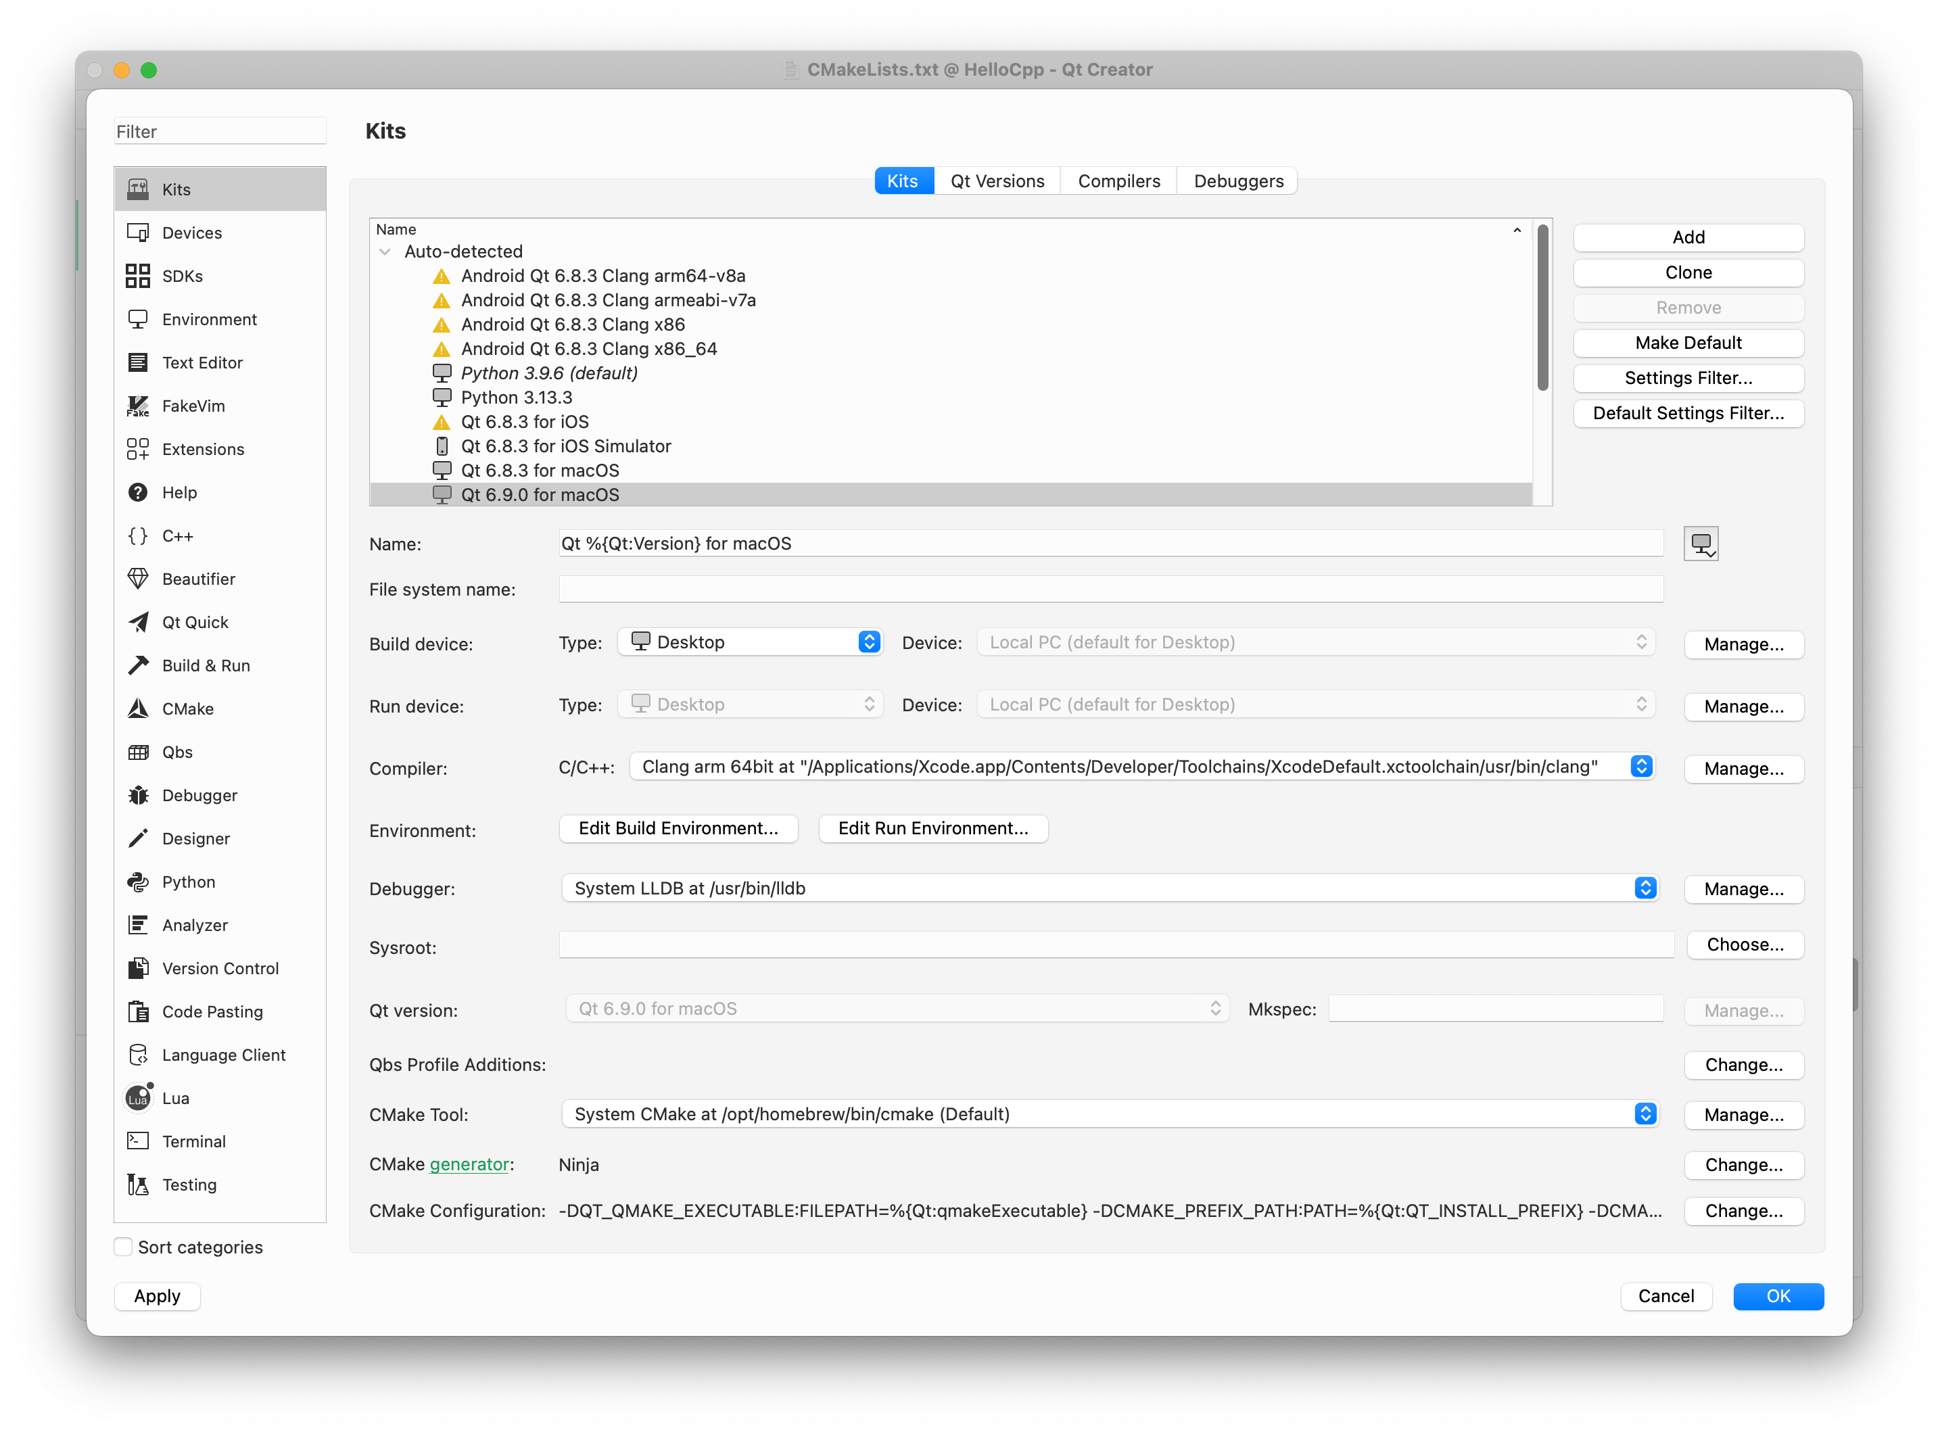Open the Extensions settings category
This screenshot has width=1938, height=1436.
click(x=220, y=448)
